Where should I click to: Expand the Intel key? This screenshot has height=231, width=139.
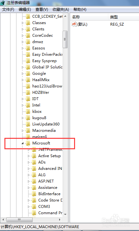22,105
